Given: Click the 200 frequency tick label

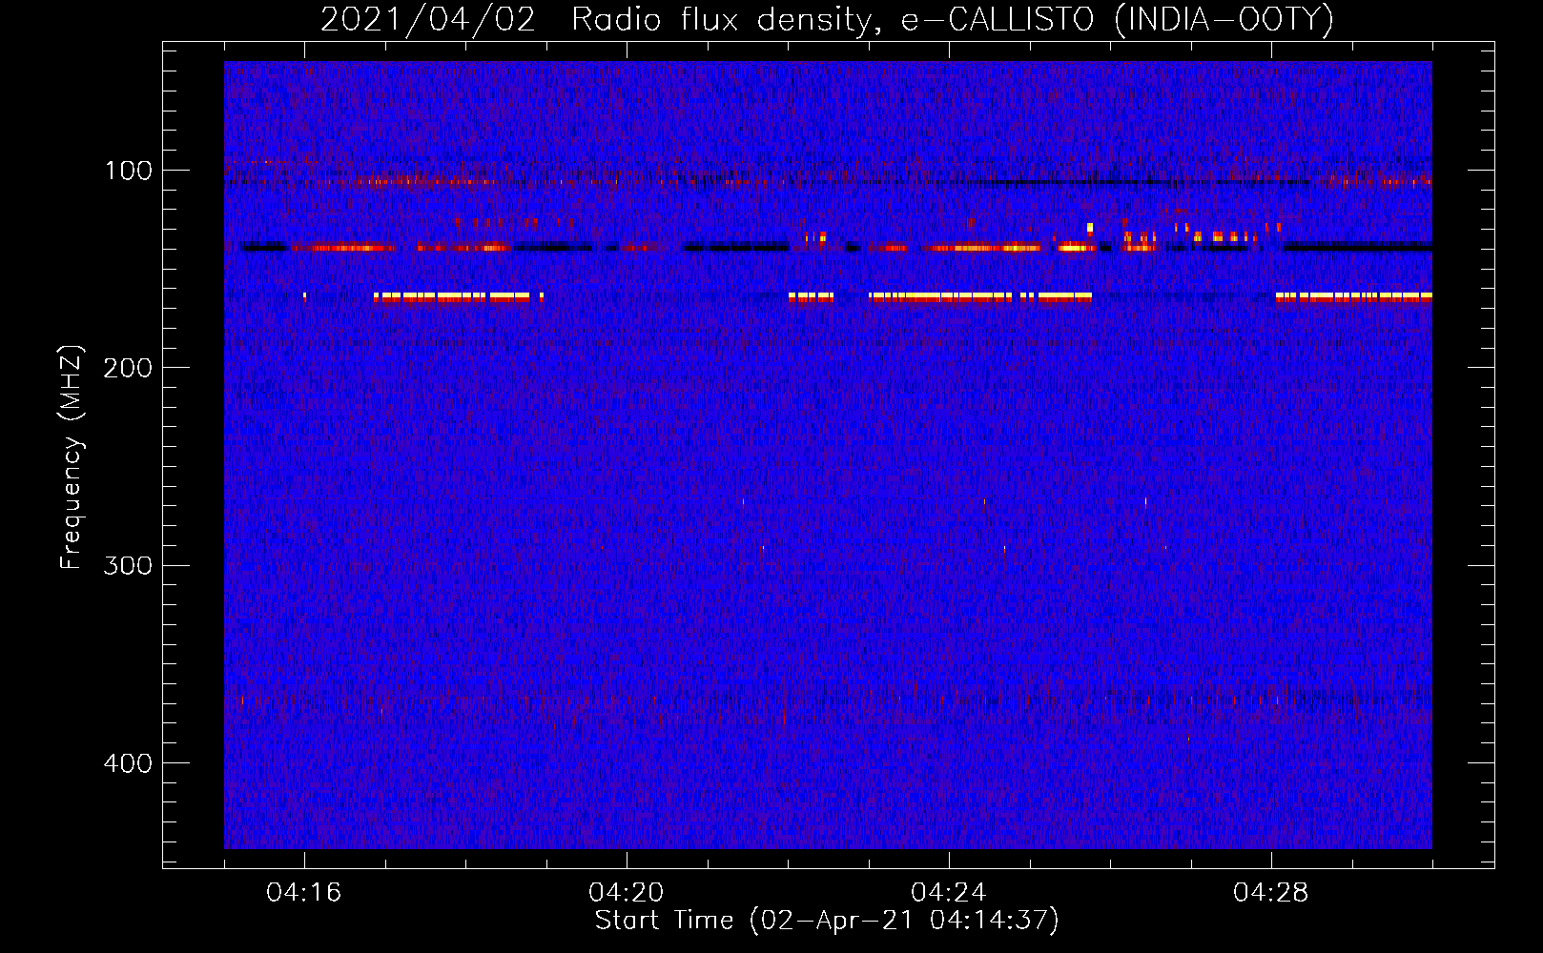Looking at the screenshot, I should pos(128,368).
